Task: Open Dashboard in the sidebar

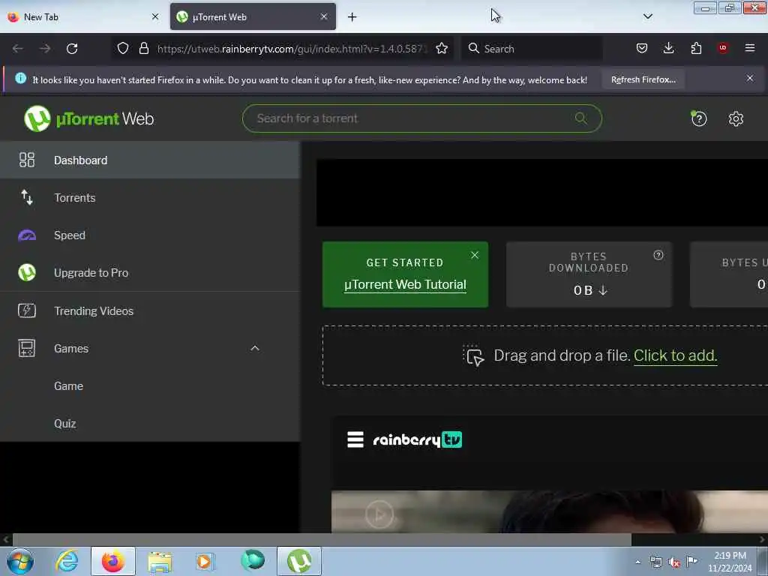Action: pos(150,160)
